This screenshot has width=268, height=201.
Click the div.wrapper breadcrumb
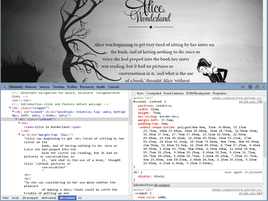point(30,198)
